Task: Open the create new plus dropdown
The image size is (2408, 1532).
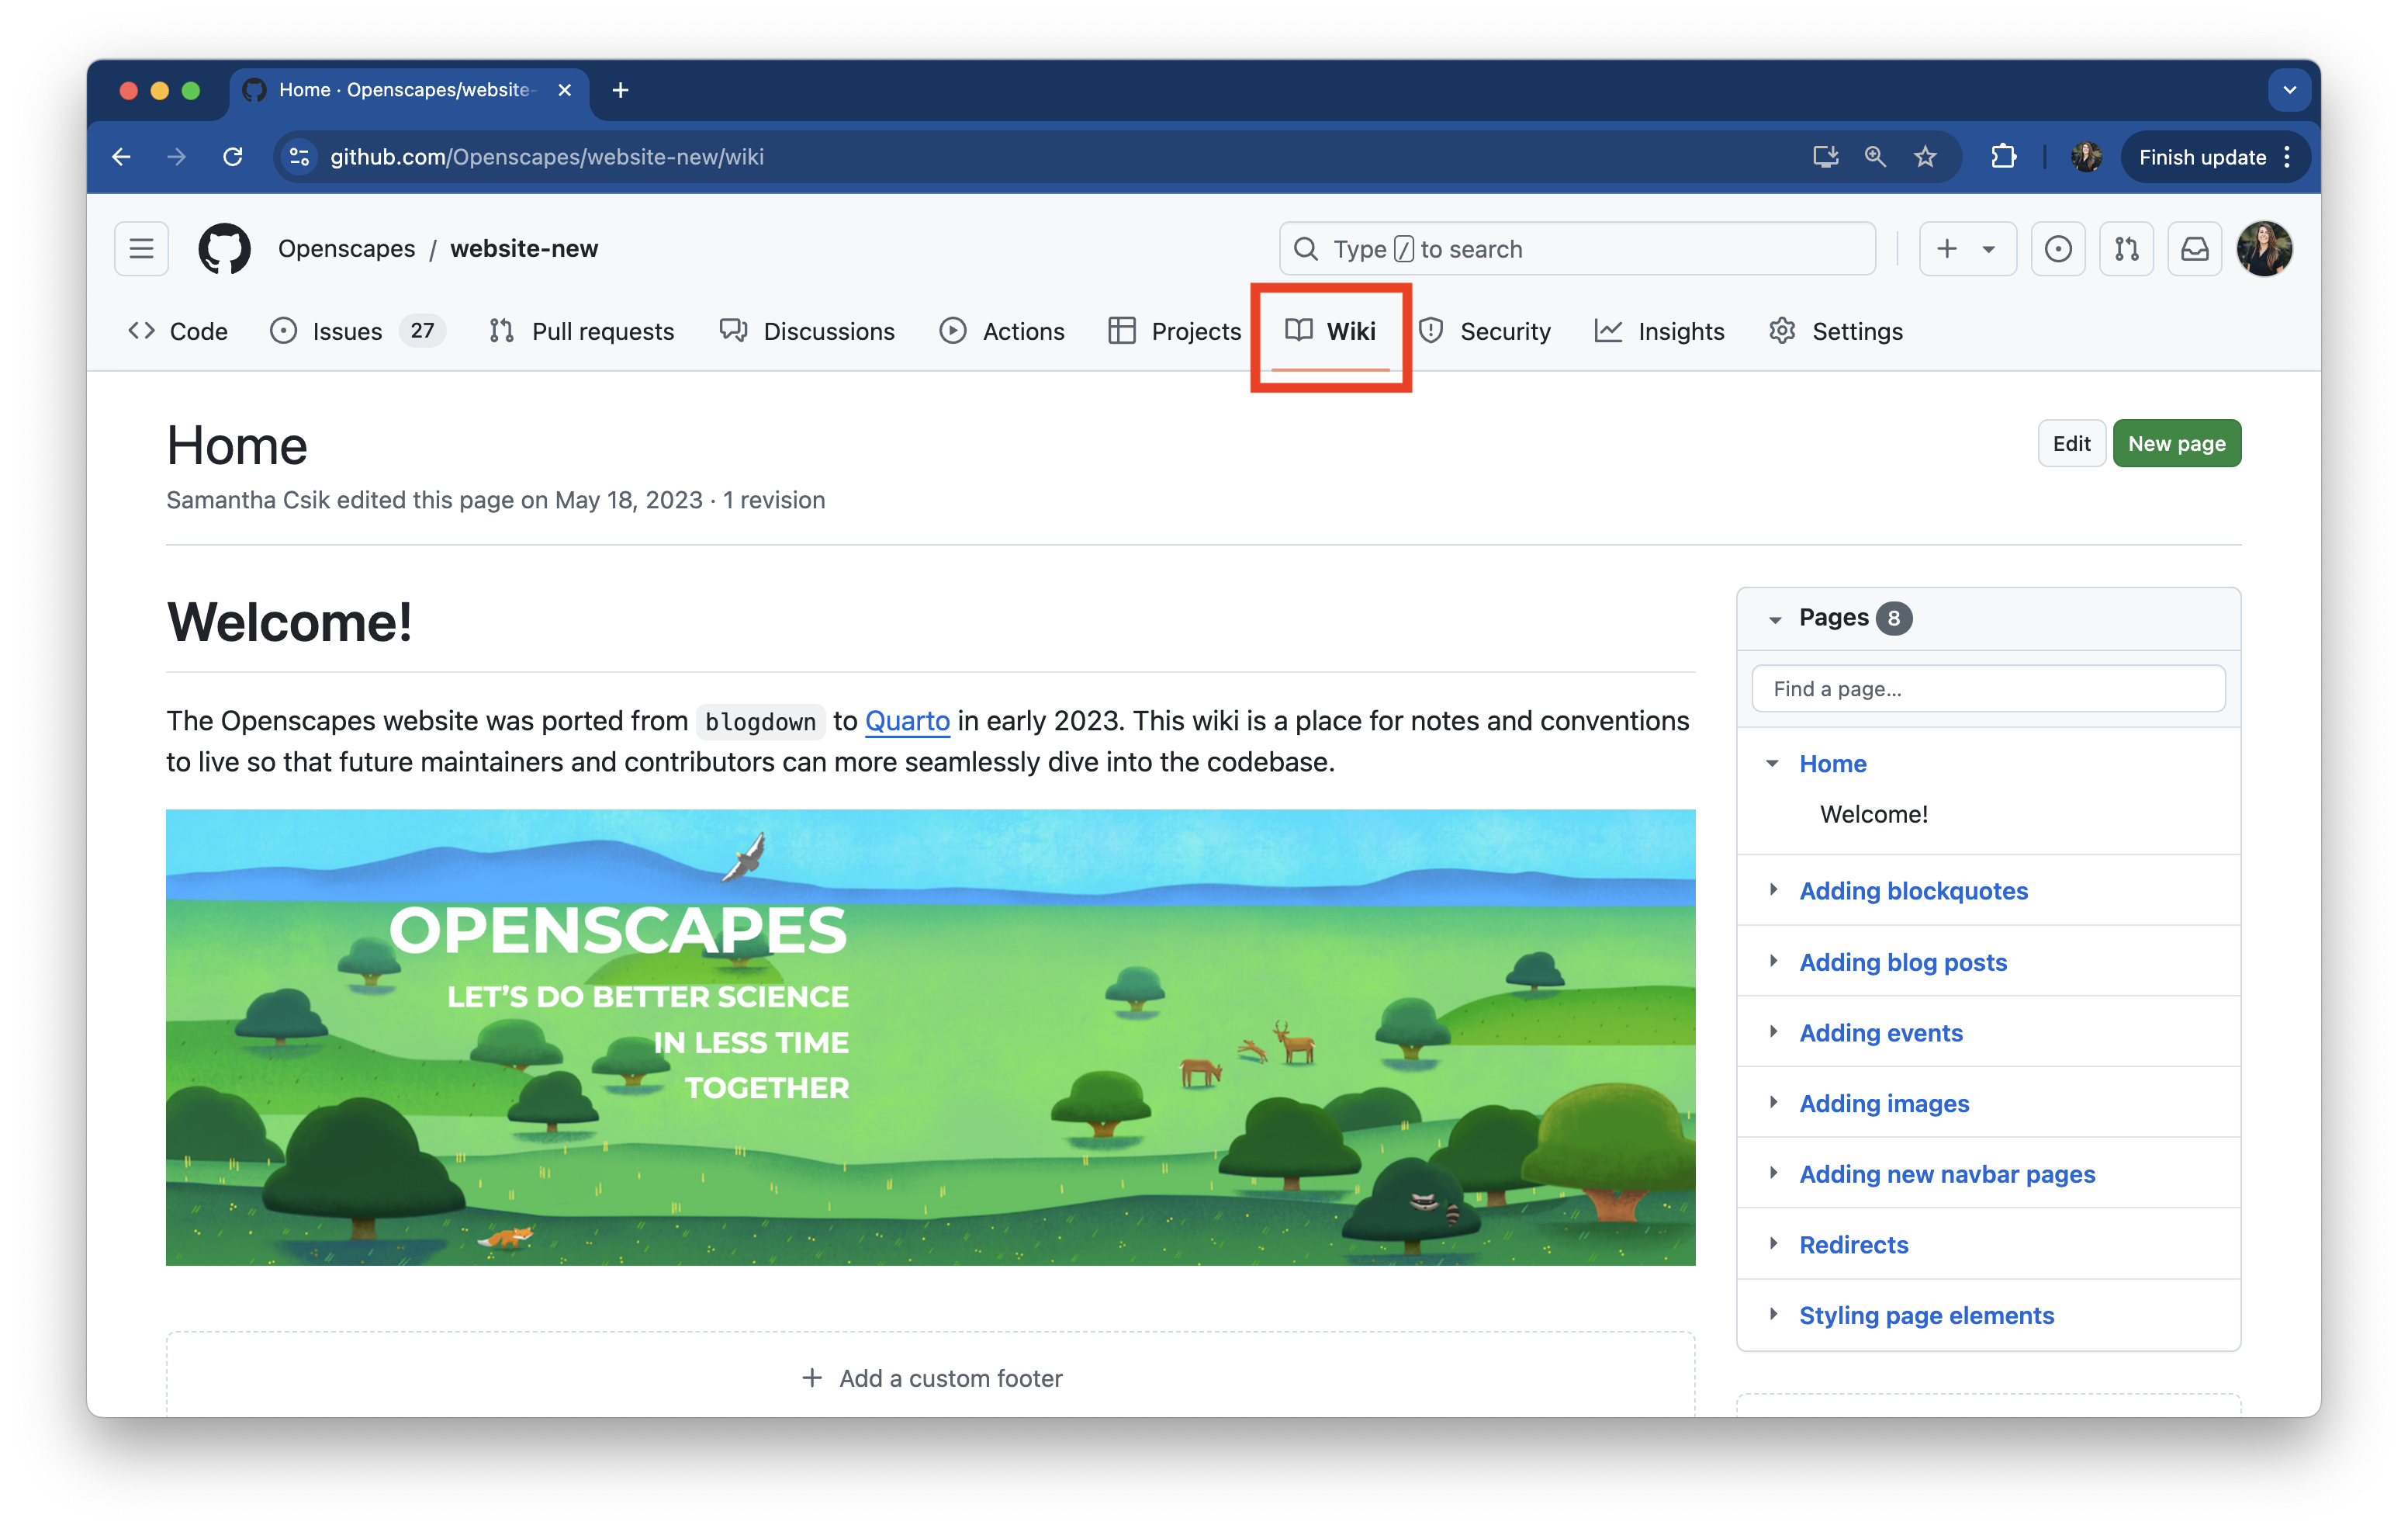Action: (x=1966, y=248)
